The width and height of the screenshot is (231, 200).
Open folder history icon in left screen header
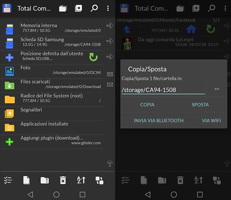point(63,8)
